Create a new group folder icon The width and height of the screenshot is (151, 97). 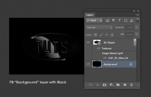pos(118,85)
